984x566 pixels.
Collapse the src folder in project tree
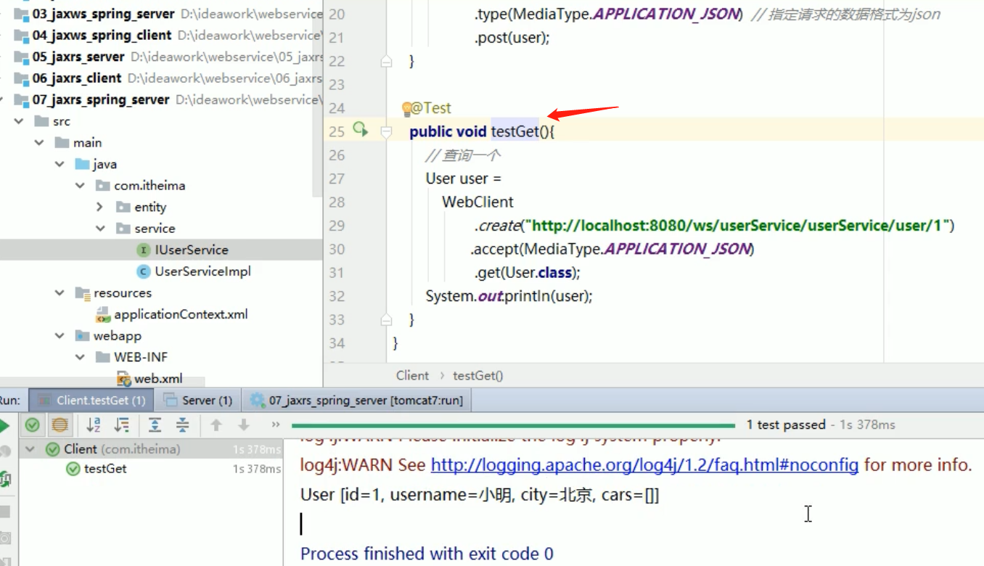(x=19, y=121)
